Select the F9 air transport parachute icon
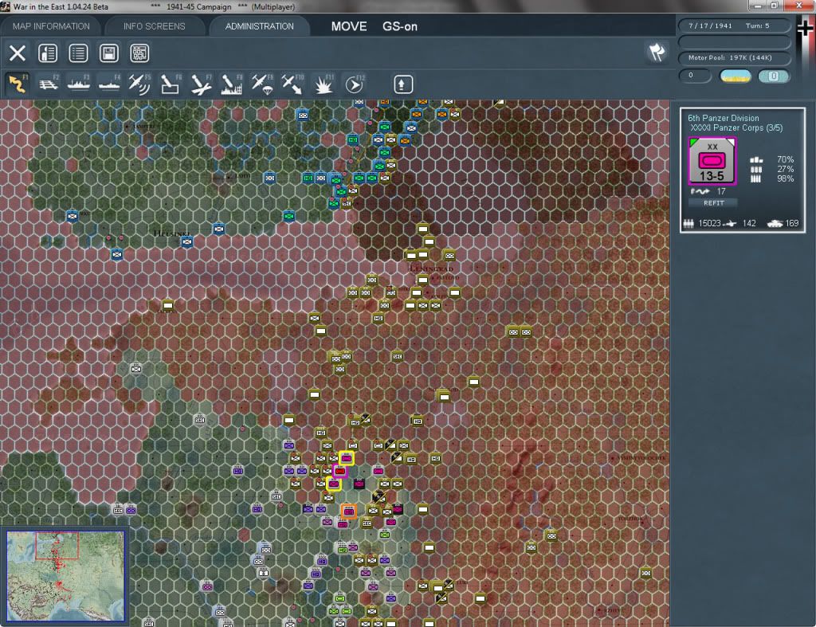This screenshot has width=816, height=627. 261,84
